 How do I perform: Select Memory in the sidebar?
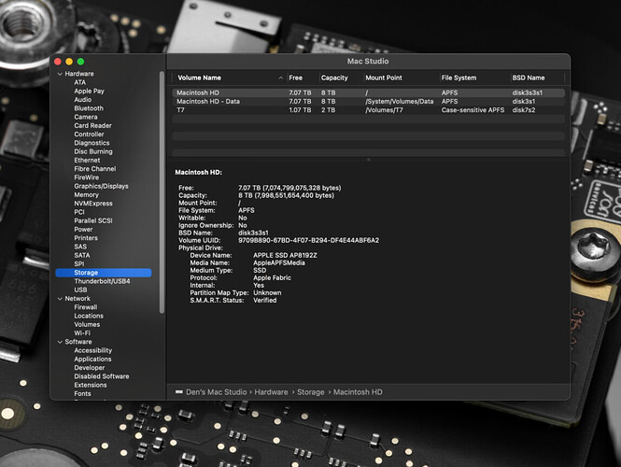coord(86,195)
